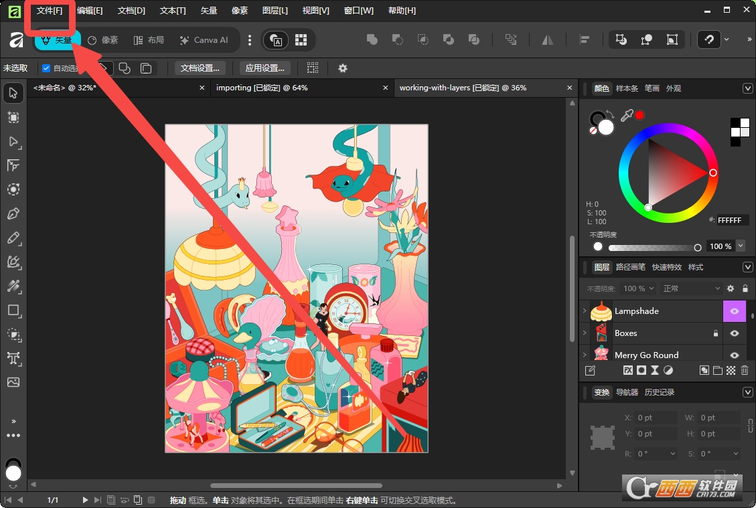Delete layer with trash icon
The width and height of the screenshot is (756, 508).
pos(745,370)
